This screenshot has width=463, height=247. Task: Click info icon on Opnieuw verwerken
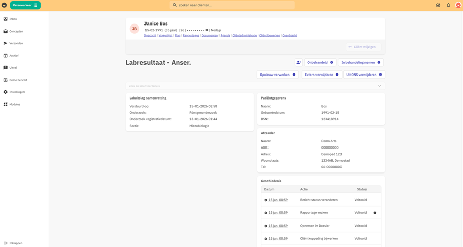point(294,75)
